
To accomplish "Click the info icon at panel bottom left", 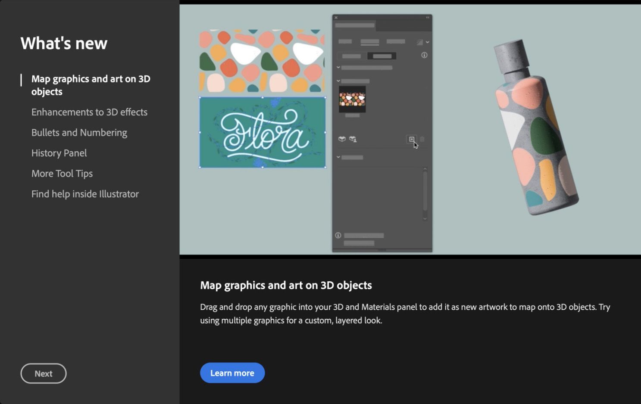I will (338, 235).
